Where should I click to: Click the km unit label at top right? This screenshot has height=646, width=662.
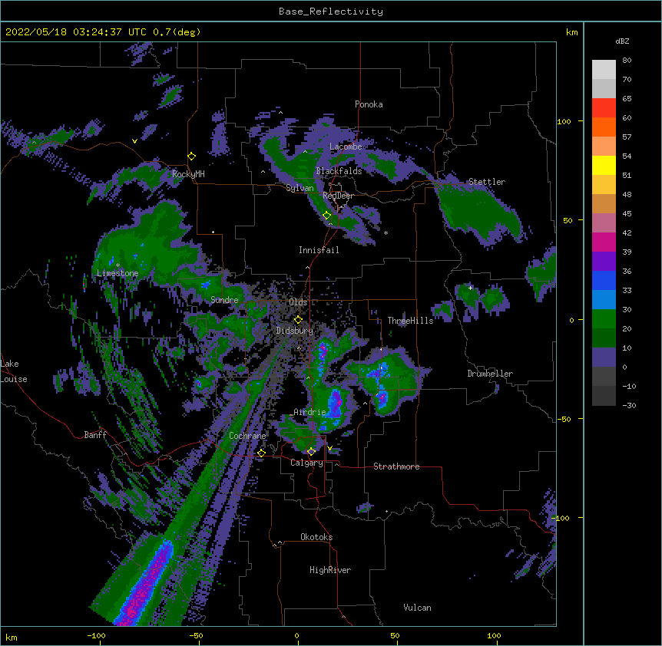pyautogui.click(x=571, y=32)
